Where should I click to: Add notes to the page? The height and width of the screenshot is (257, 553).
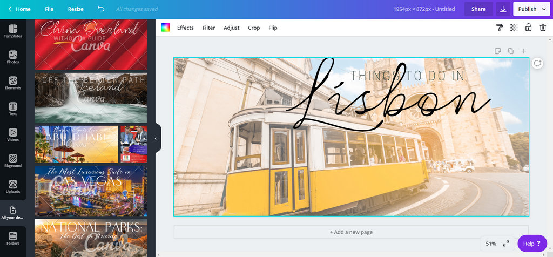coord(497,51)
